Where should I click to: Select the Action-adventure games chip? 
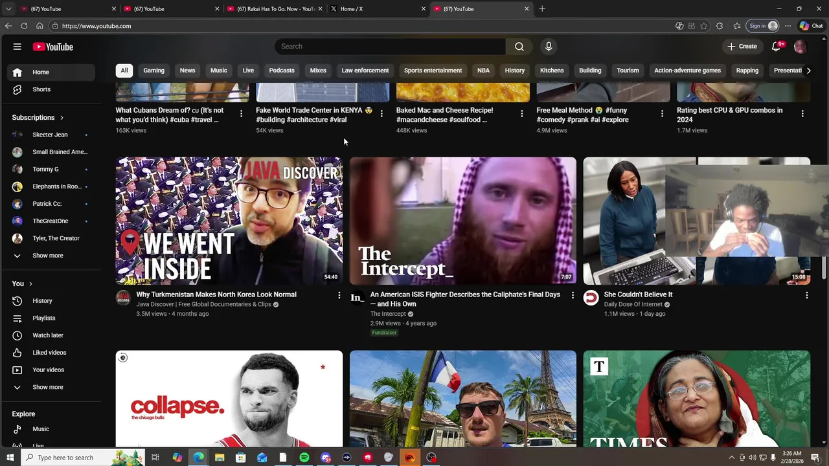tap(687, 71)
